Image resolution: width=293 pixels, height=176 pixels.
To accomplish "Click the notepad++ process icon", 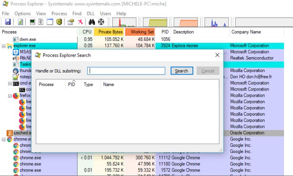I will [x=16, y=77].
